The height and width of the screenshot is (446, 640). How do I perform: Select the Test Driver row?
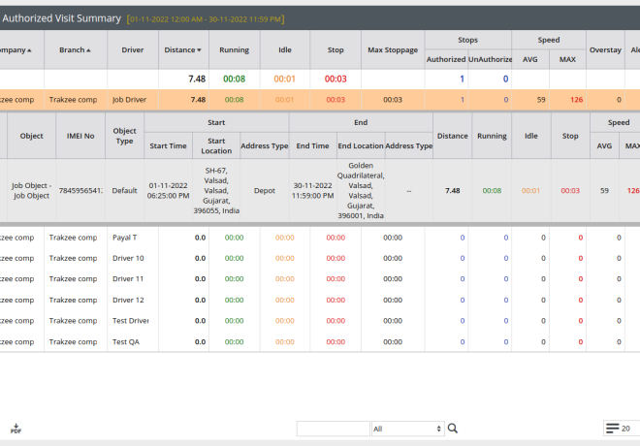pos(130,321)
